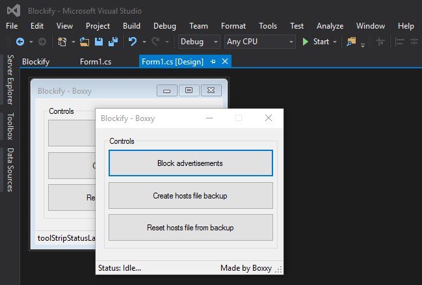Click the Save All icon

(113, 42)
